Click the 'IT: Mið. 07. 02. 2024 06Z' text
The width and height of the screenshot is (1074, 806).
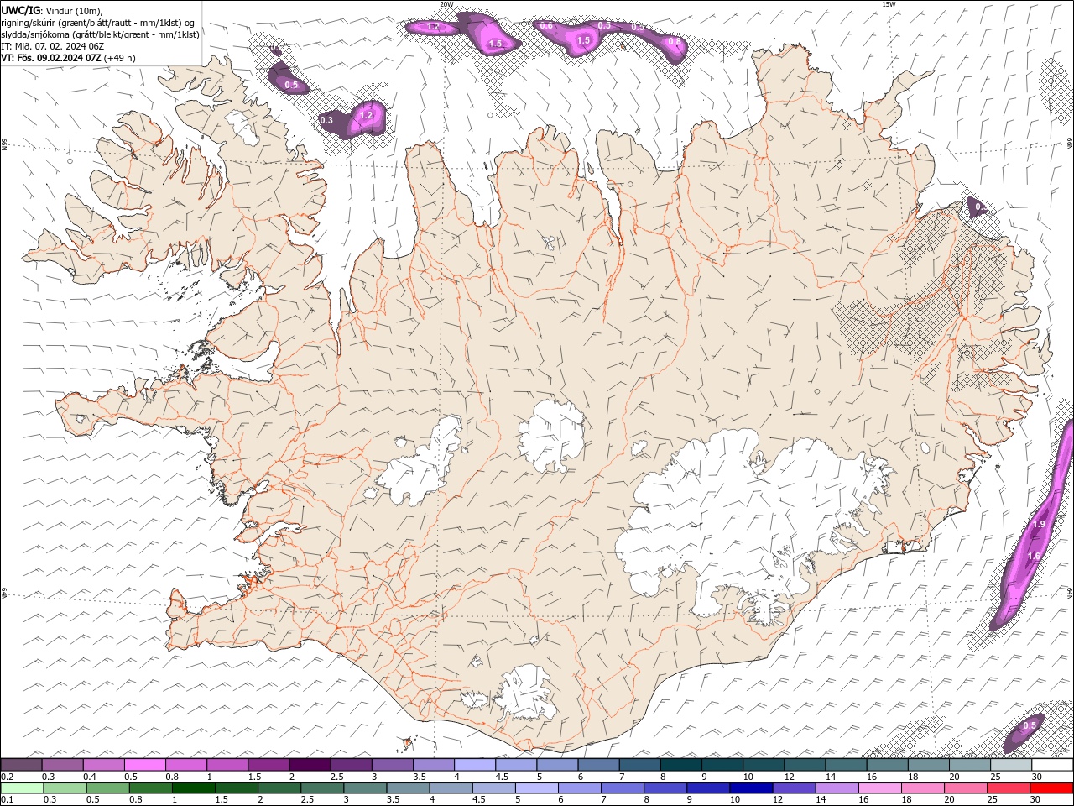pos(52,46)
